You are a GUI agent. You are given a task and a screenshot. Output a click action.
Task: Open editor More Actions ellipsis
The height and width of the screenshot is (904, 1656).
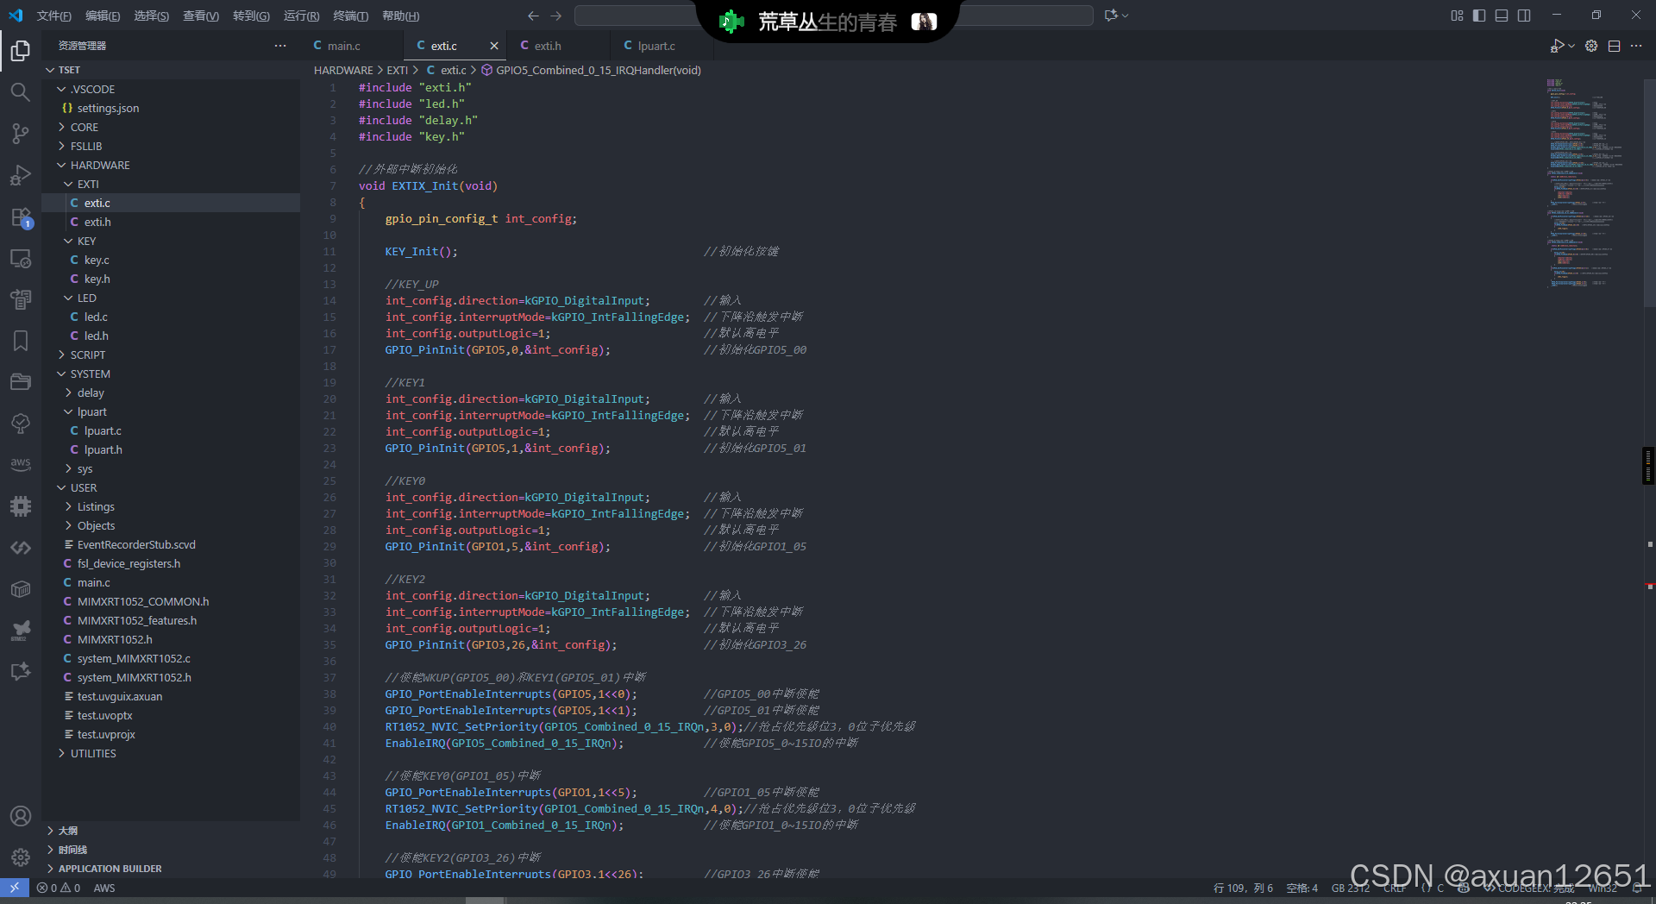point(1636,46)
